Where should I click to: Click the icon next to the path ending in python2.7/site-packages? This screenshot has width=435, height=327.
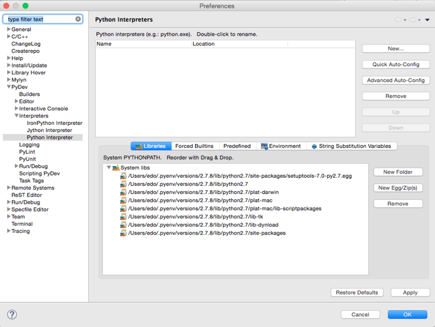coord(123,233)
